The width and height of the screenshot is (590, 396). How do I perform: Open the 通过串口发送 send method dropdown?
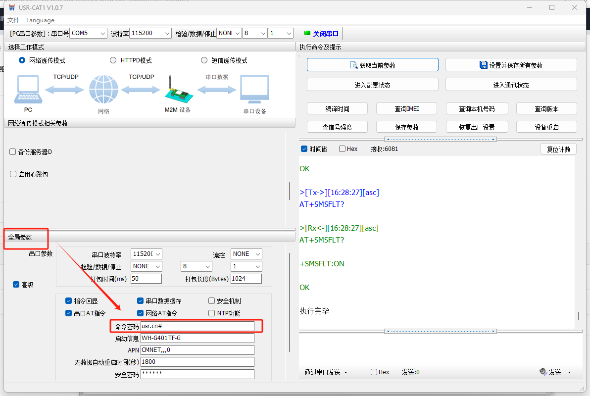point(326,372)
